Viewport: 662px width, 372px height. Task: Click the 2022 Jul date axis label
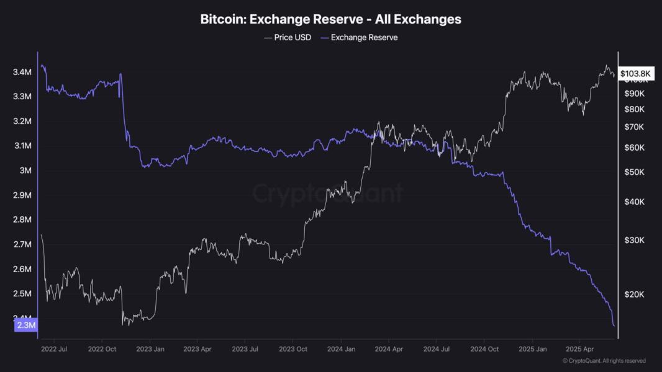tap(55, 349)
